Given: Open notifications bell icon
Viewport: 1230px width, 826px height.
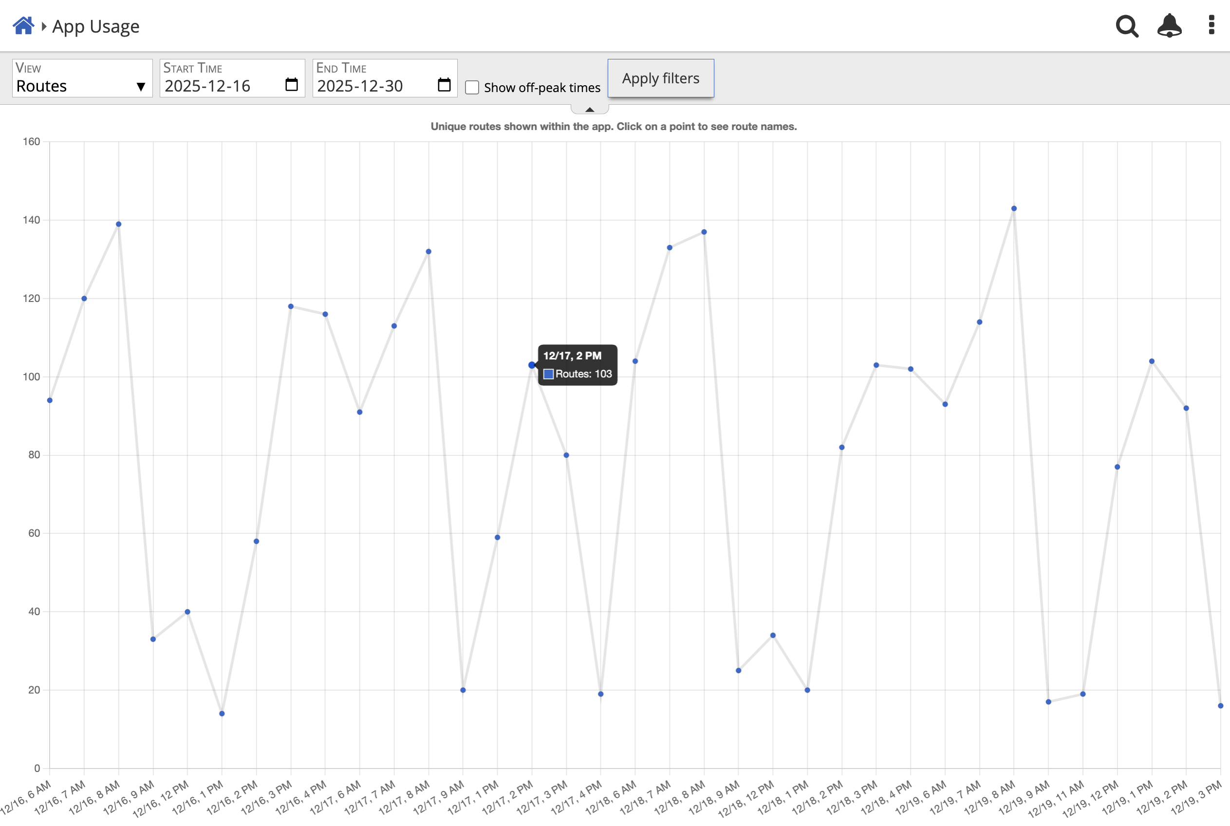Looking at the screenshot, I should 1169,25.
